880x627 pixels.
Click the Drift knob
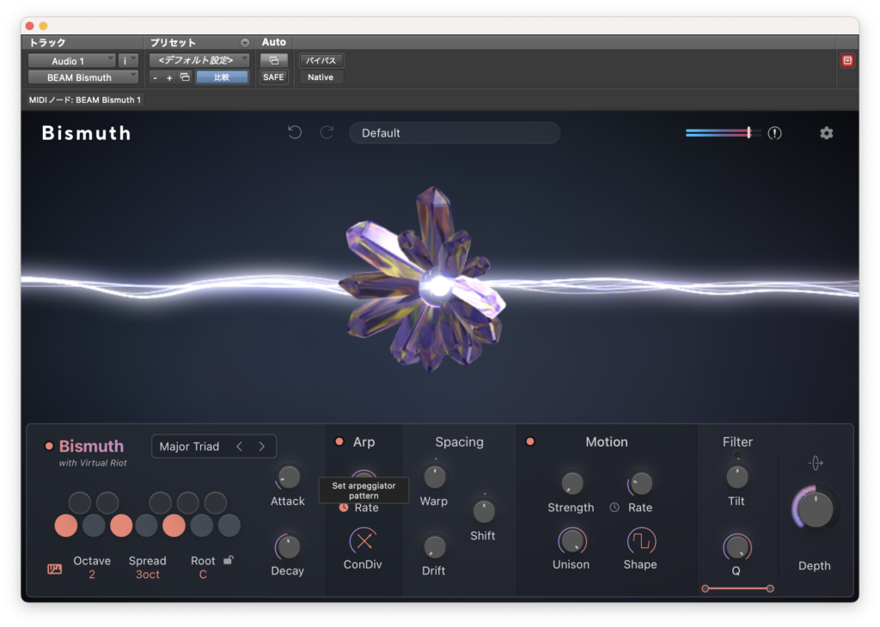click(434, 547)
